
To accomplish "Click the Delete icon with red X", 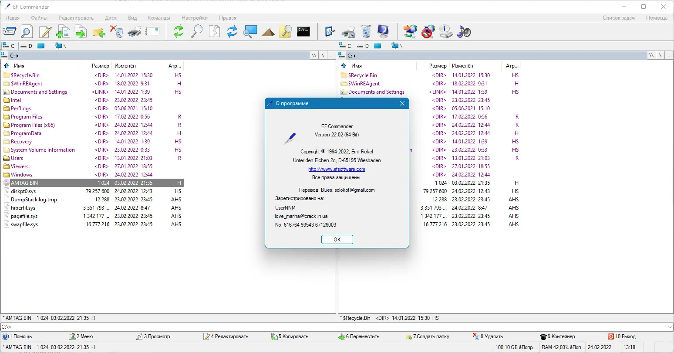I will click(117, 31).
